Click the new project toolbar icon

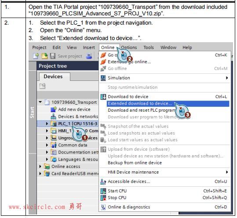coord(36,56)
